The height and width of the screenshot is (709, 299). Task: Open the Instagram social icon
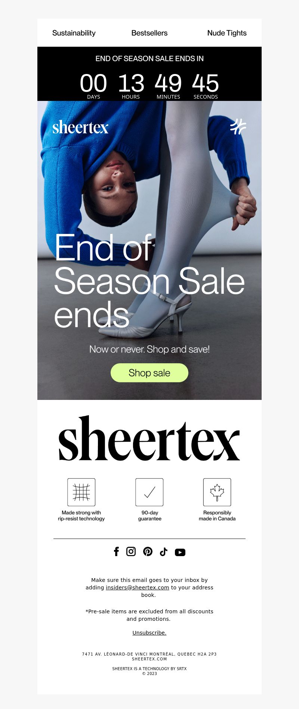tap(131, 552)
